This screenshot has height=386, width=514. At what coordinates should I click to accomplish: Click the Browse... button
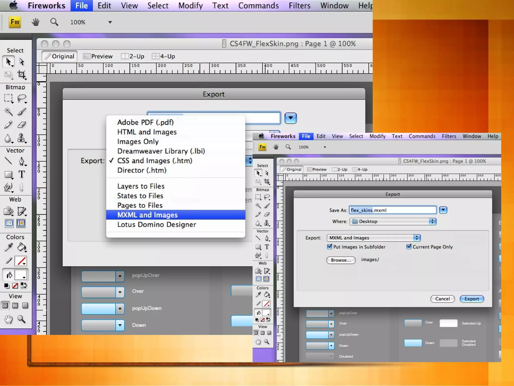point(341,260)
